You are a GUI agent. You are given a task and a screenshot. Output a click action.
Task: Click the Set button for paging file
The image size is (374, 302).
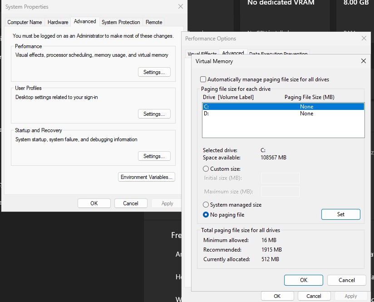pyautogui.click(x=340, y=214)
